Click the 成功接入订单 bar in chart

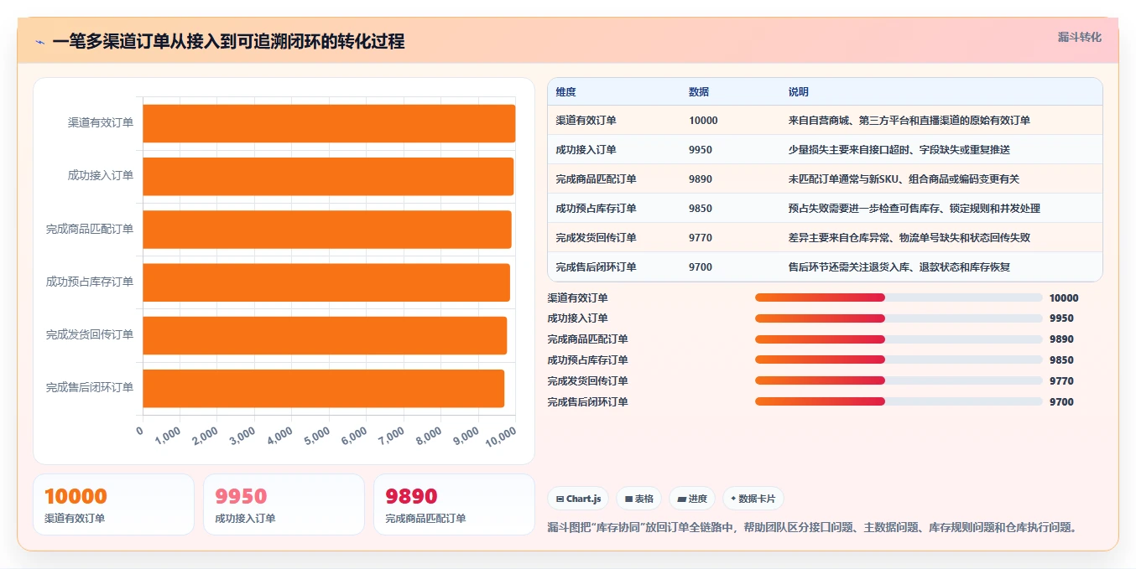pos(328,176)
